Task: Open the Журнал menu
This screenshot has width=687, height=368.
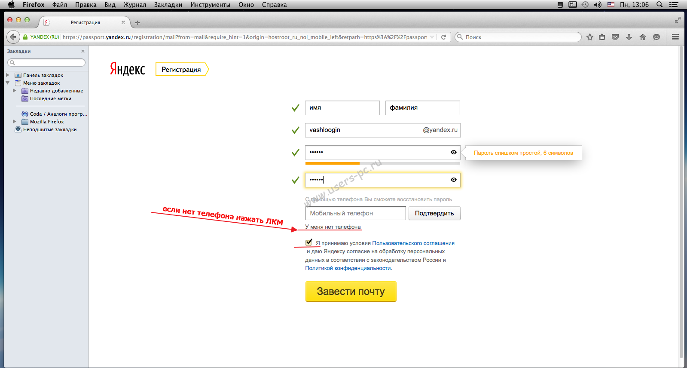Action: (x=135, y=5)
